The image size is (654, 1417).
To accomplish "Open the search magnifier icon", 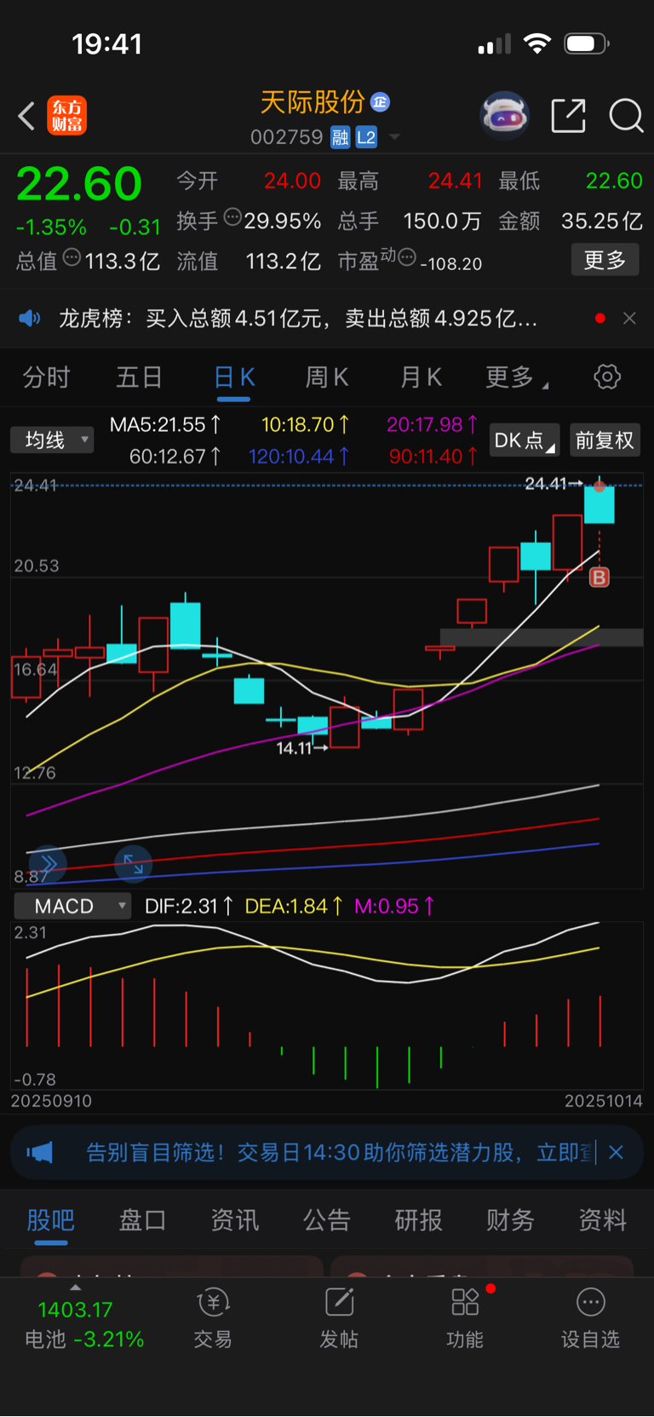I will 626,116.
